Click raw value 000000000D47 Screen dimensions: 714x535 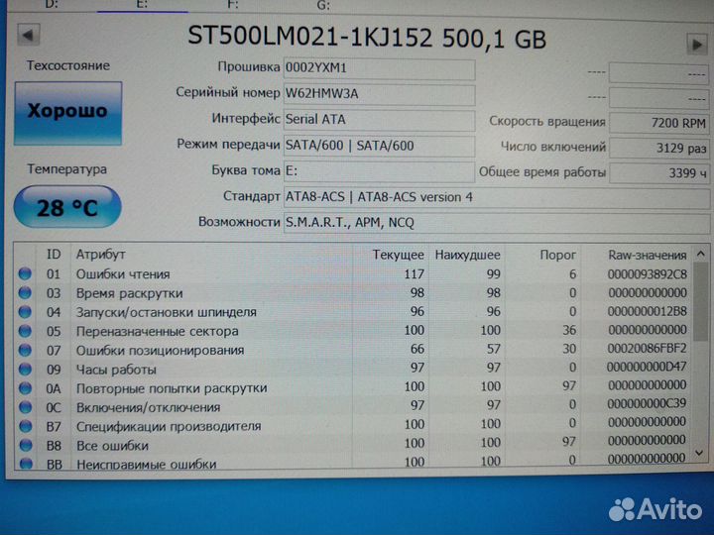[647, 368]
